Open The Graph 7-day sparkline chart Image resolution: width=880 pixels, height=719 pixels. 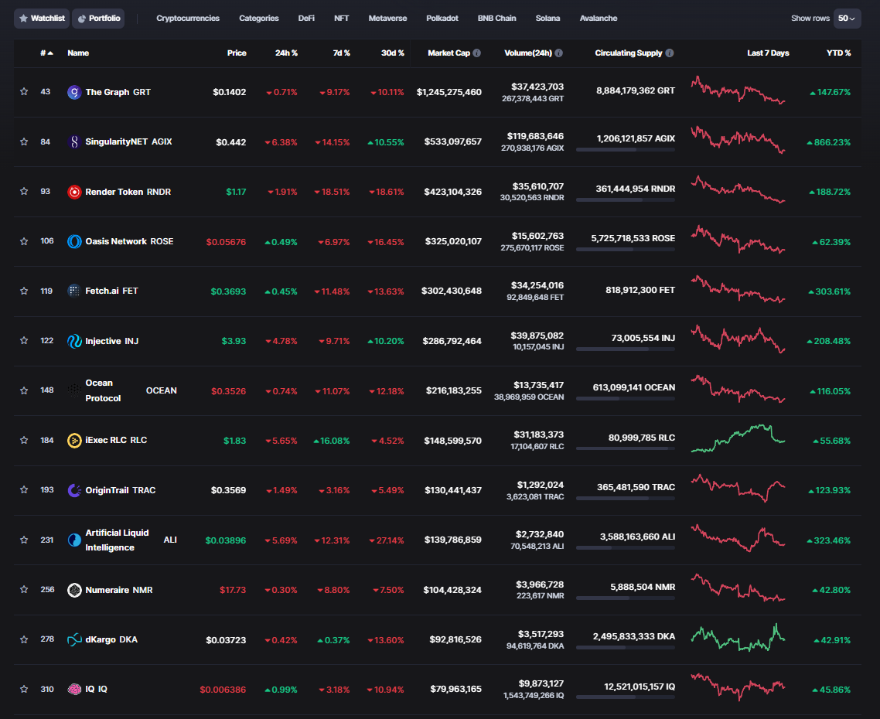pyautogui.click(x=738, y=90)
